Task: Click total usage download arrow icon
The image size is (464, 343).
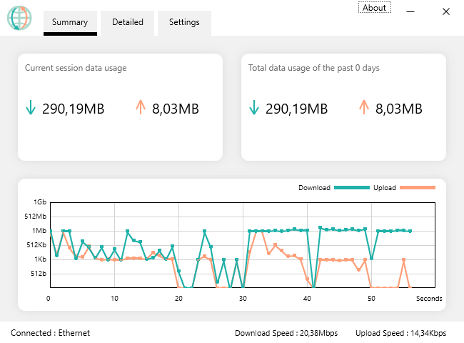Action: [254, 109]
